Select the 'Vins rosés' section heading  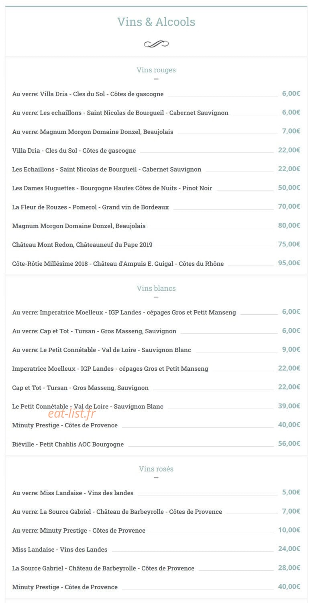156,469
